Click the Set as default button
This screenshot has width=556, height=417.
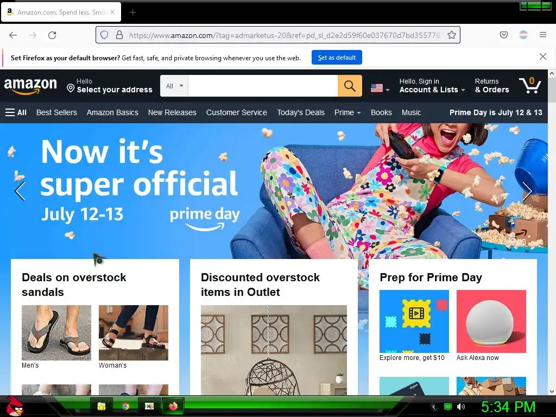[x=337, y=58]
